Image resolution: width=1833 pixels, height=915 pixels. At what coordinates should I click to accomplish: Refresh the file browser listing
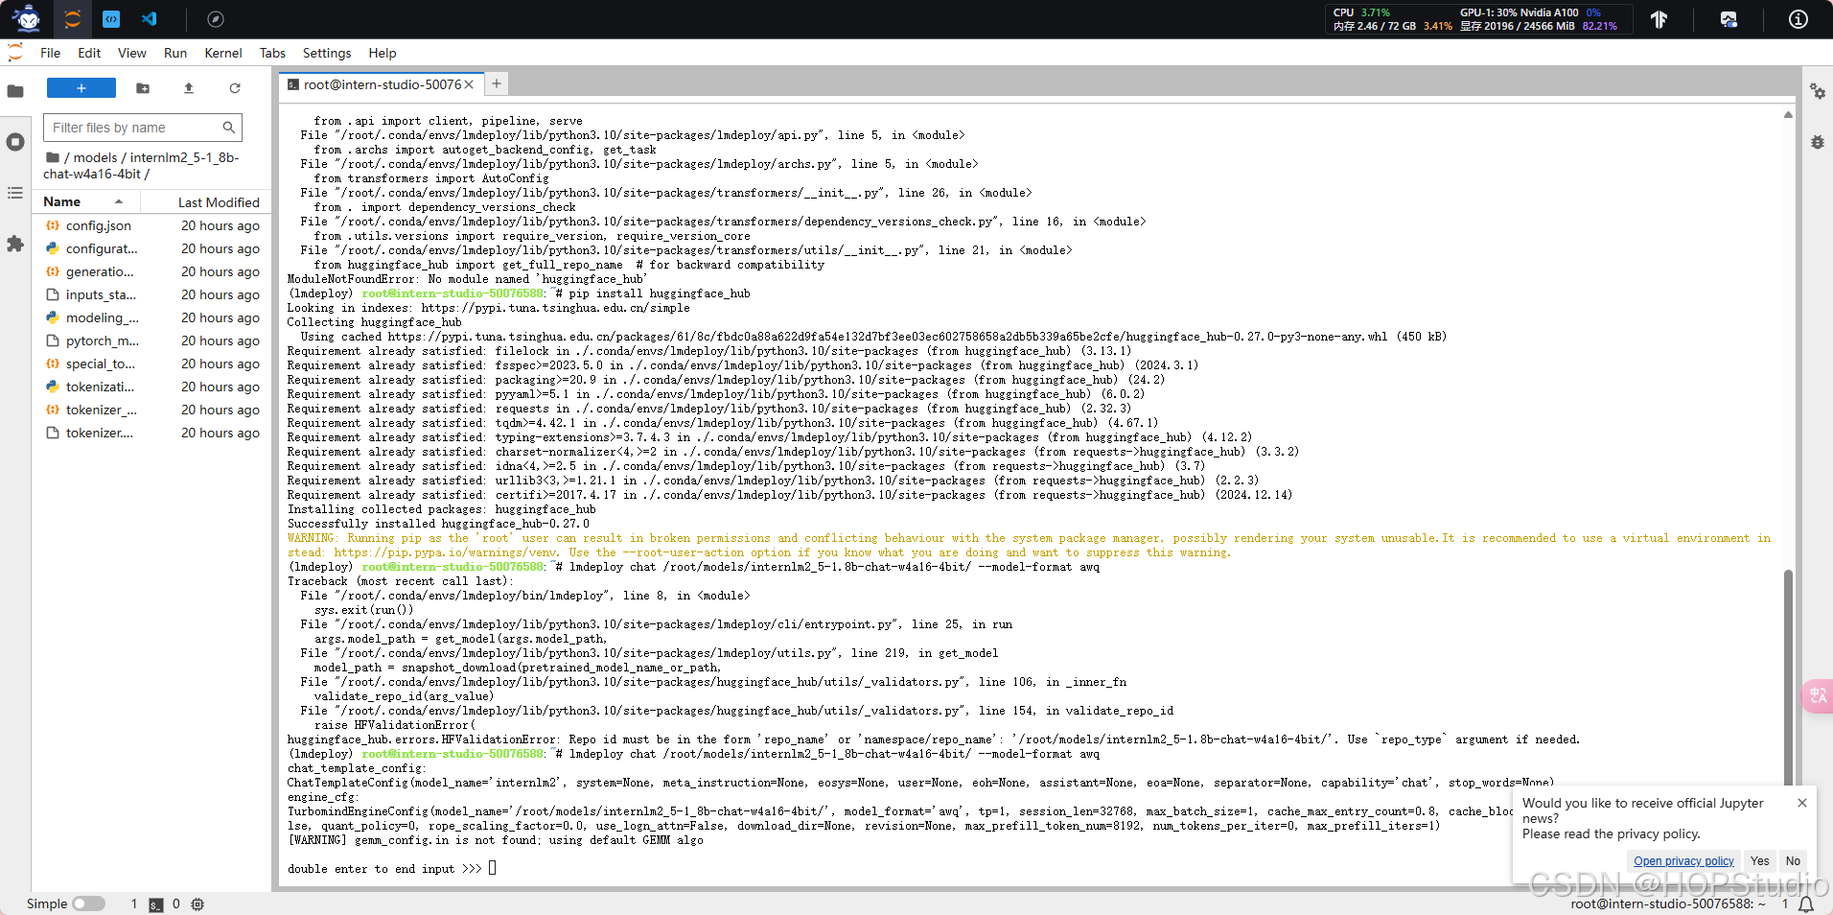click(x=235, y=88)
